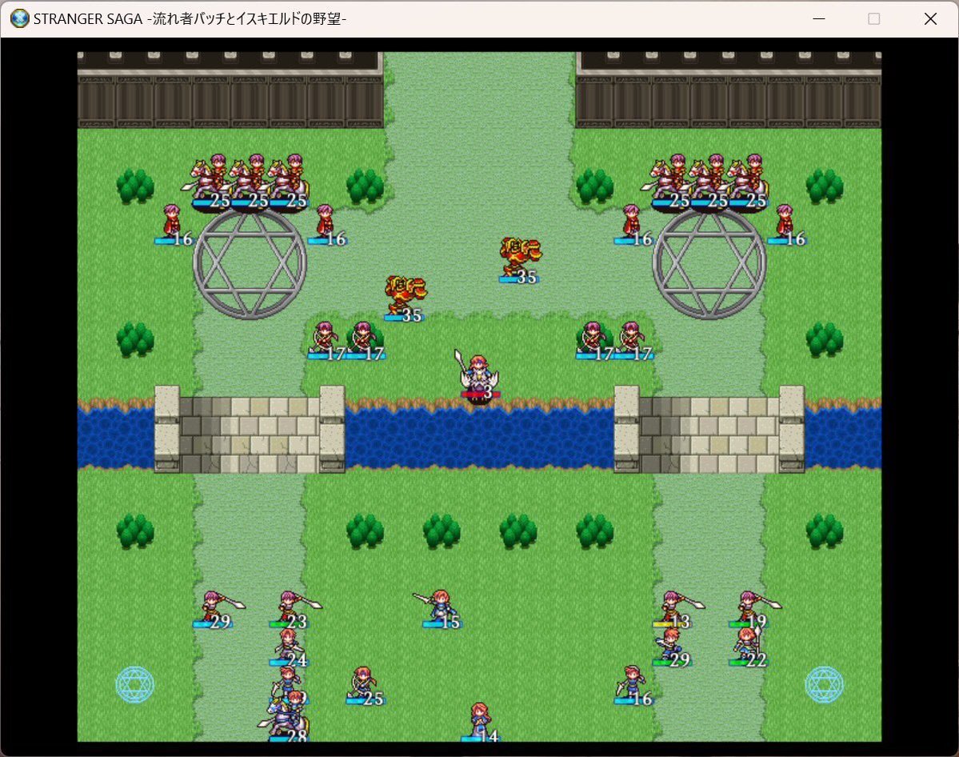Image resolution: width=959 pixels, height=757 pixels.
Task: Select the spear soldier with HP 22
Action: [x=747, y=647]
